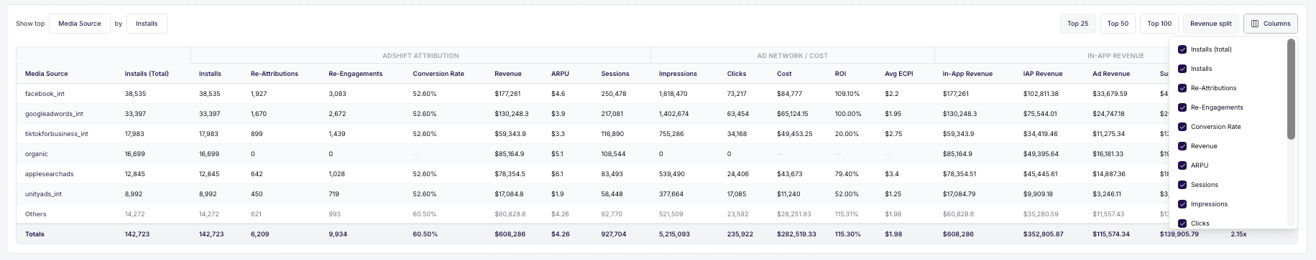Select Top 100 filter
1316x260 pixels.
1159,24
